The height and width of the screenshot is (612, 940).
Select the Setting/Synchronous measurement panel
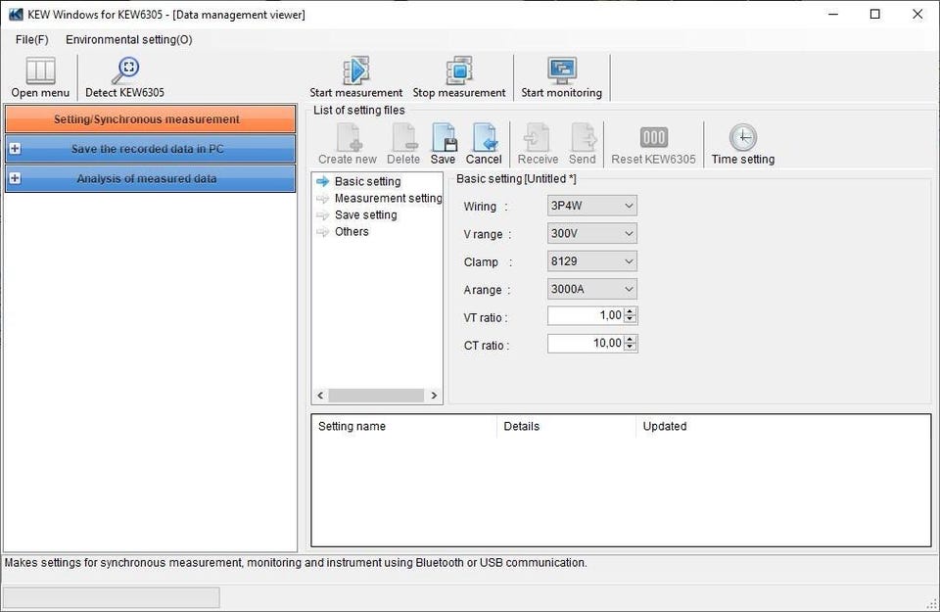pyautogui.click(x=150, y=119)
